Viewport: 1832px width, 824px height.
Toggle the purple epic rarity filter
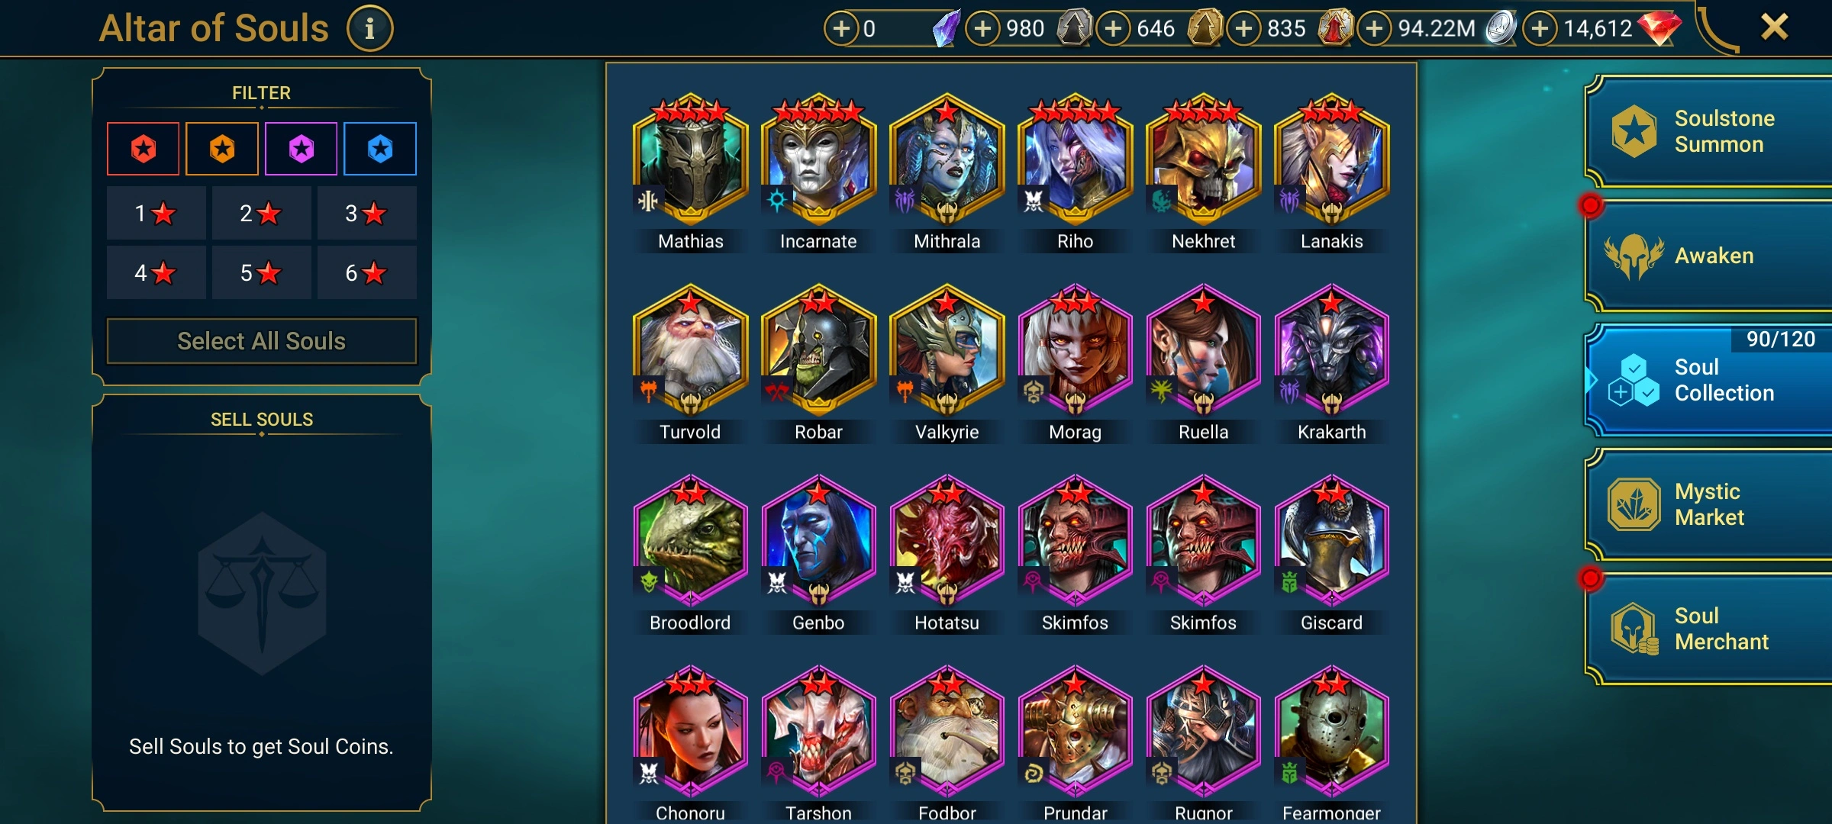[301, 149]
